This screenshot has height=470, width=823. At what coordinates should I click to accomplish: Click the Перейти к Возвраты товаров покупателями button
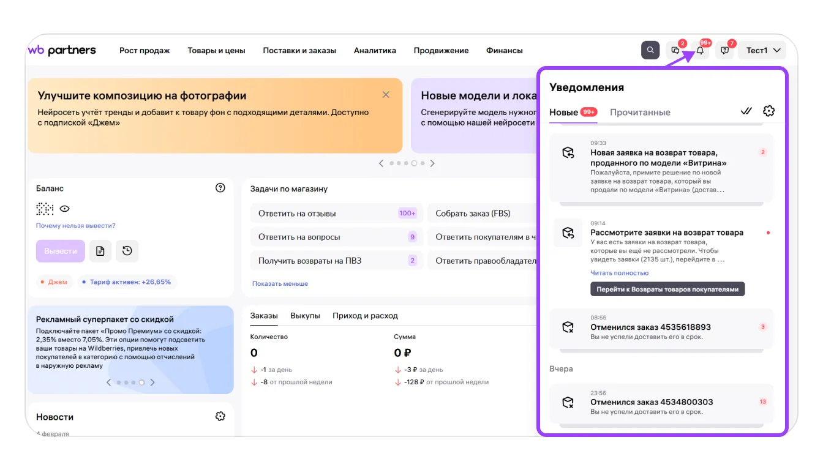pyautogui.click(x=667, y=289)
